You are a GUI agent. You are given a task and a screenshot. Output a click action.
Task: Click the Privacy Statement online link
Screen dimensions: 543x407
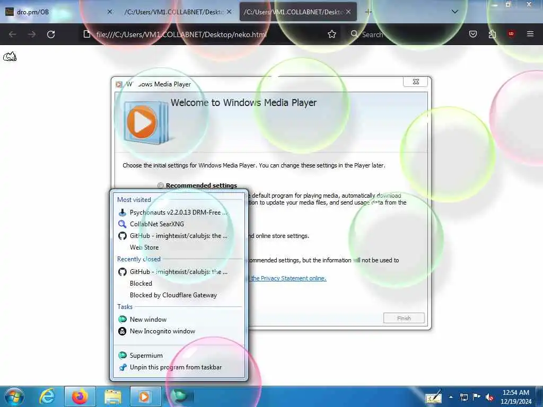click(288, 278)
